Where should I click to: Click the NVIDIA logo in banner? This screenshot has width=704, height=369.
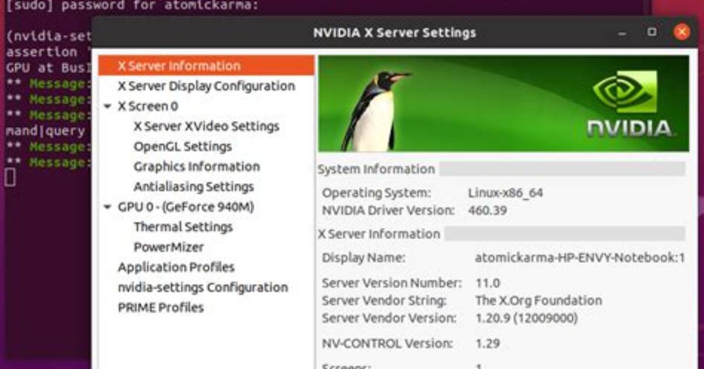coord(629,104)
